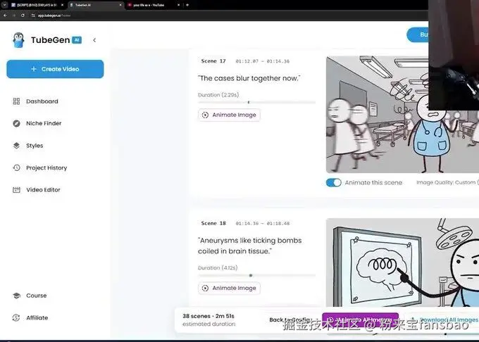Click the purple Animate All Images button
The image size is (479, 342).
(361, 320)
